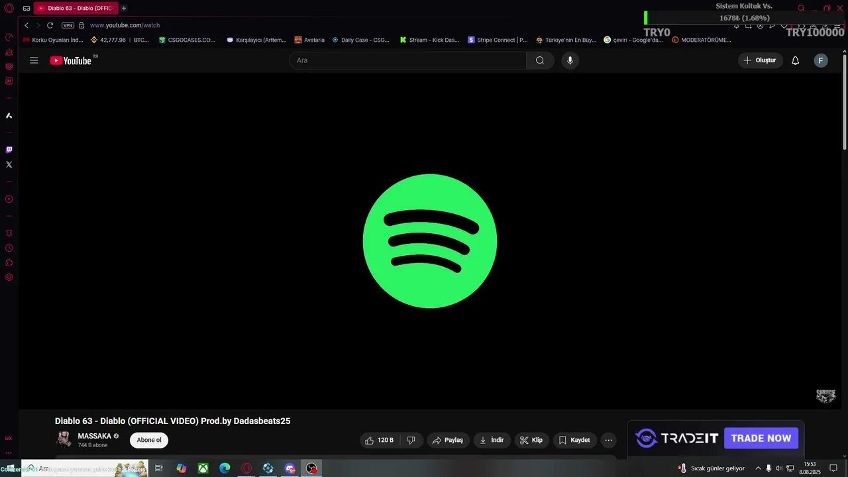Open the CSGOCASES.CO bookmark
Screen dimensions: 848x477
pyautogui.click(x=187, y=40)
